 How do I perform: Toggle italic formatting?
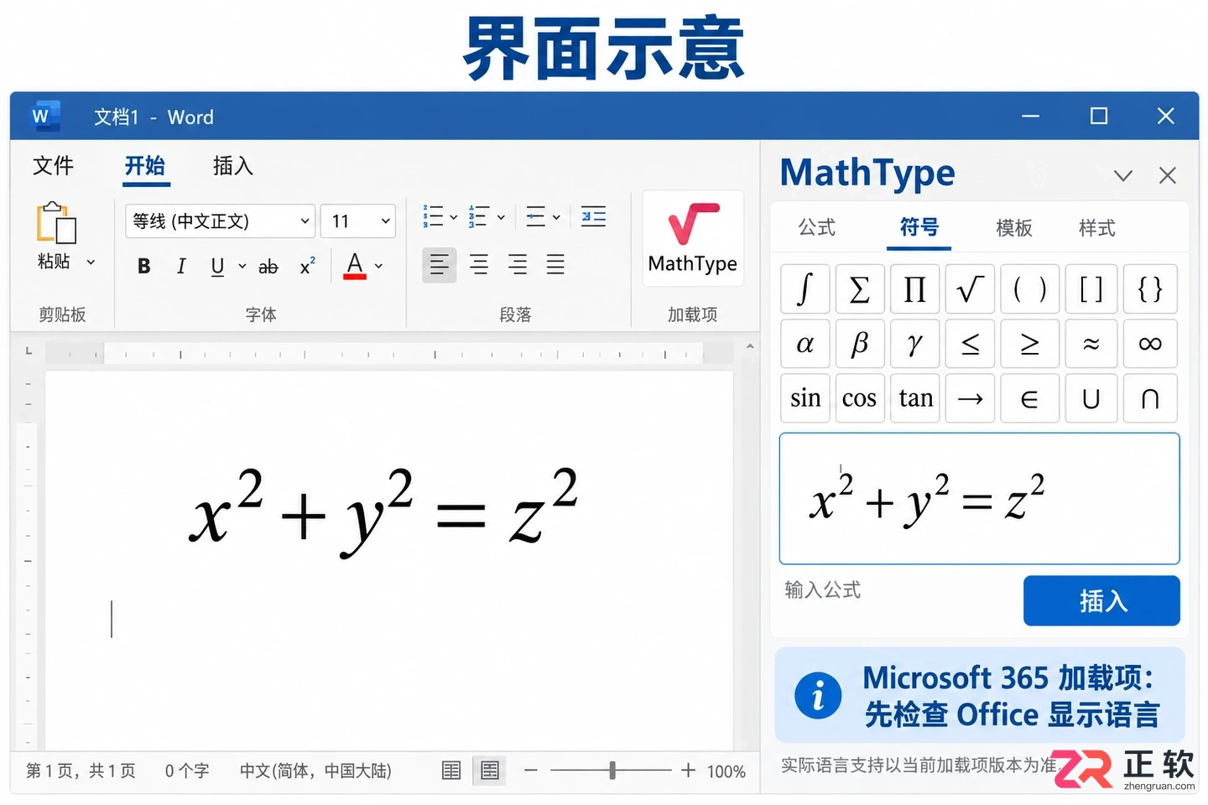point(181,267)
